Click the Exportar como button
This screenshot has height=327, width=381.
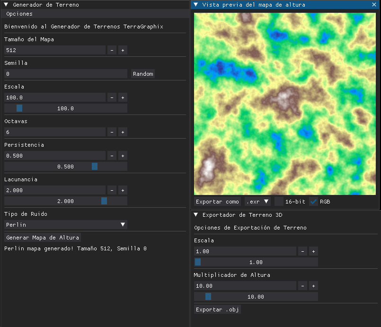(x=217, y=202)
